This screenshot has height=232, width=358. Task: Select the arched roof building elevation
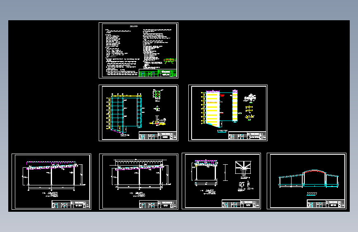pos(309,179)
